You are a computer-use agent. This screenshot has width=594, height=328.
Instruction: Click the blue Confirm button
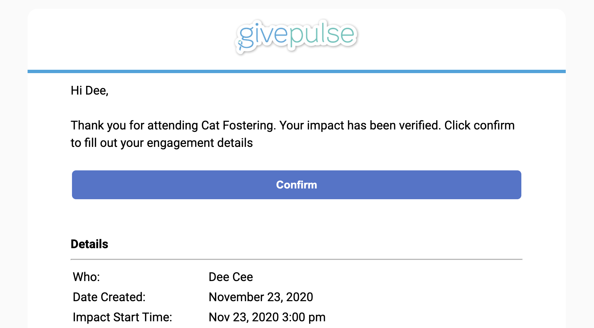(296, 185)
